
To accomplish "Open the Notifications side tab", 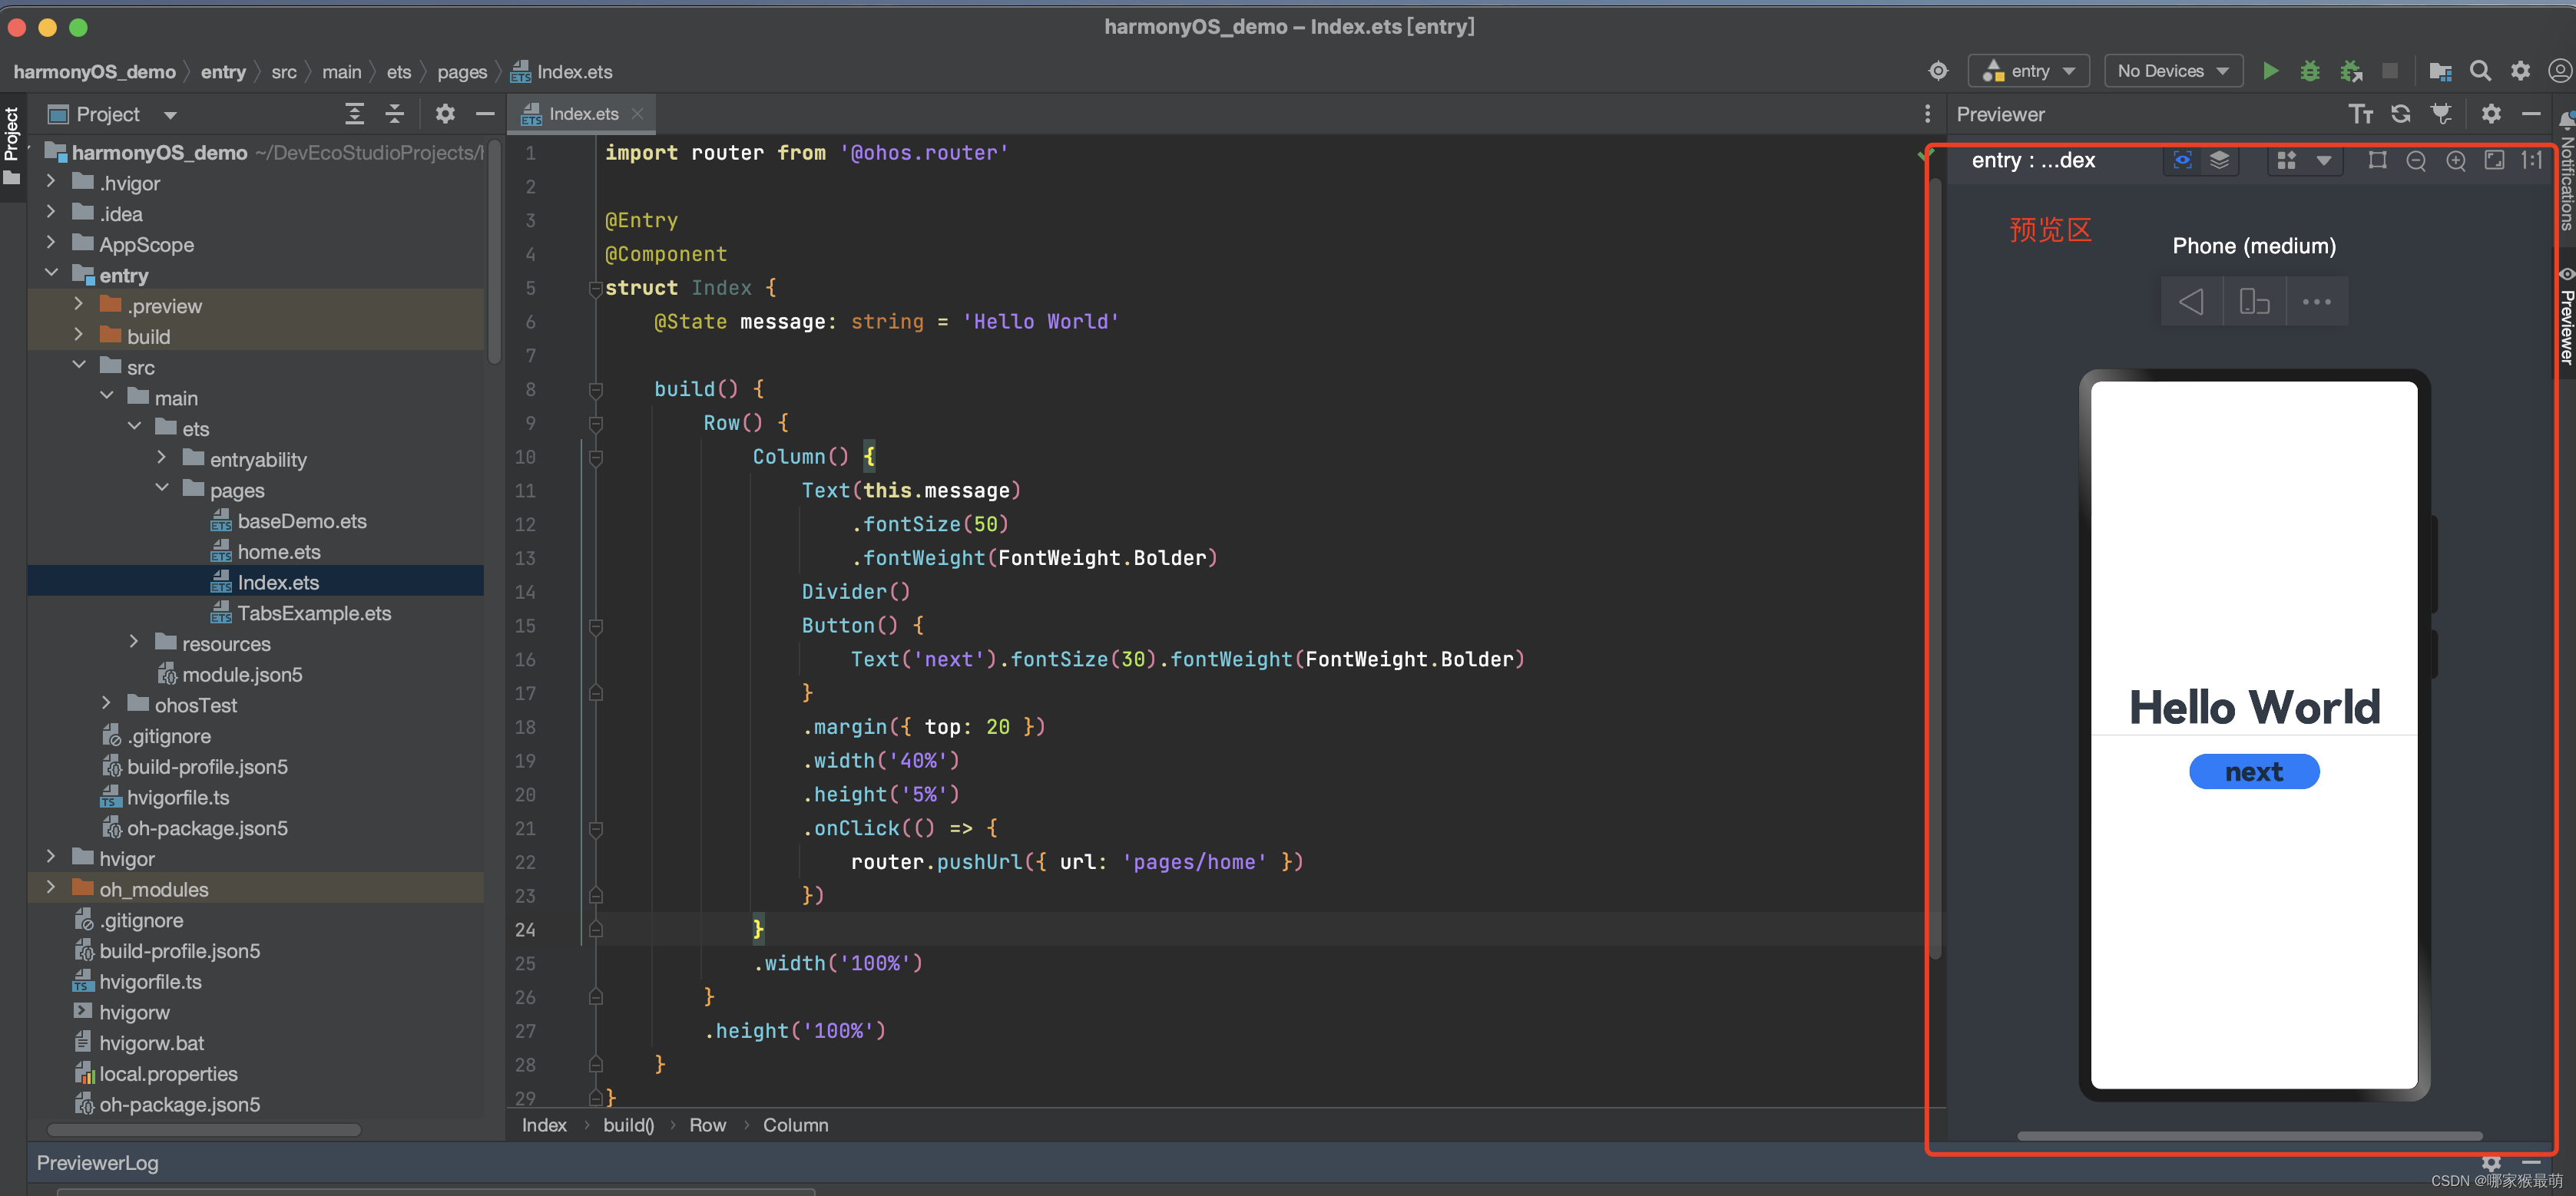I will tap(2566, 175).
